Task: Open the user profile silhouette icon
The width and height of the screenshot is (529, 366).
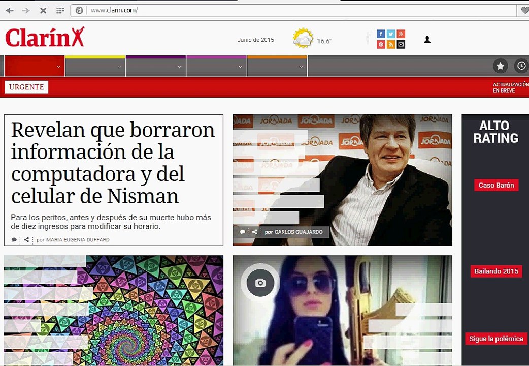Action: coord(427,40)
